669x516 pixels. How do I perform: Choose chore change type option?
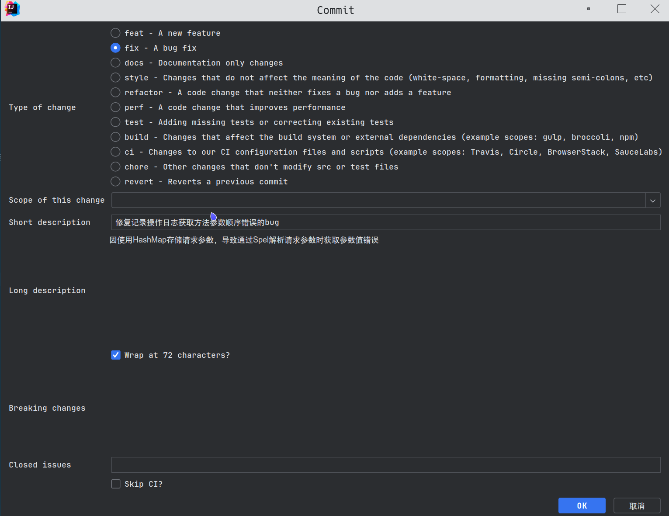pyautogui.click(x=115, y=167)
